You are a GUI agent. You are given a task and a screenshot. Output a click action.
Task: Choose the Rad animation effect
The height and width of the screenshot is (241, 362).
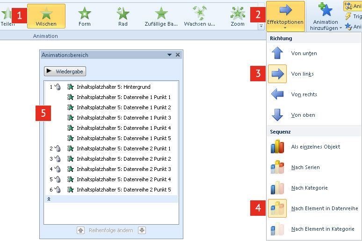tap(123, 16)
